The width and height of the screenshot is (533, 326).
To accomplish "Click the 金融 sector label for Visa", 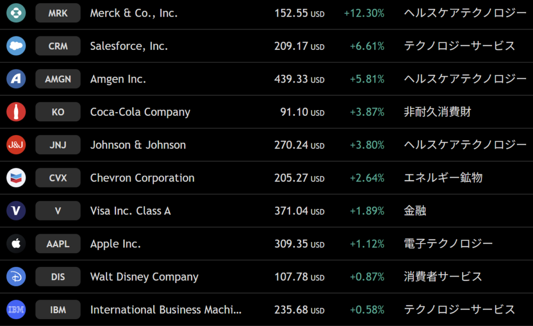I will 415,211.
